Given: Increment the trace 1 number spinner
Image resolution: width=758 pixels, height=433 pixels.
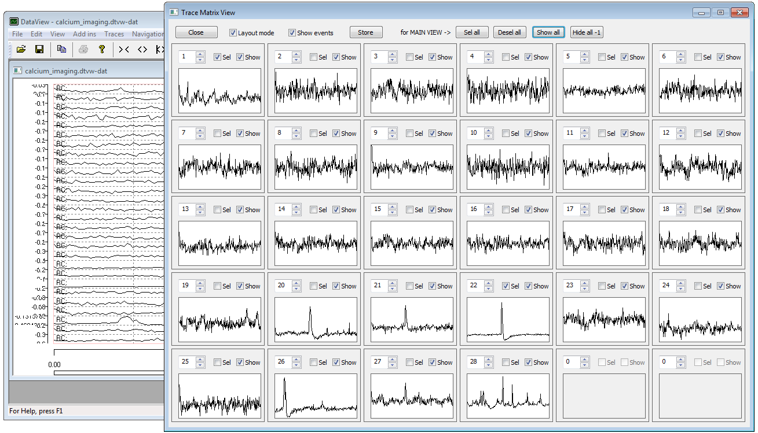Looking at the screenshot, I should point(200,54).
